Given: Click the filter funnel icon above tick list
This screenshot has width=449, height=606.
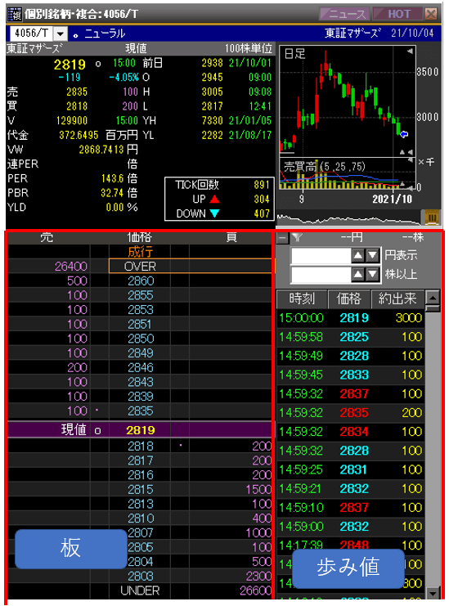Looking at the screenshot, I should click(x=297, y=237).
